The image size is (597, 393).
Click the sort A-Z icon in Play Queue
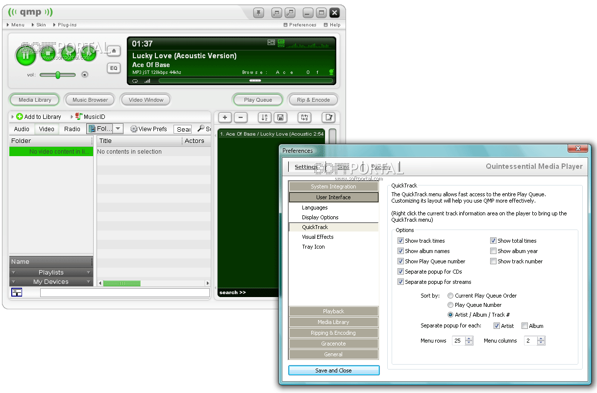coord(265,117)
